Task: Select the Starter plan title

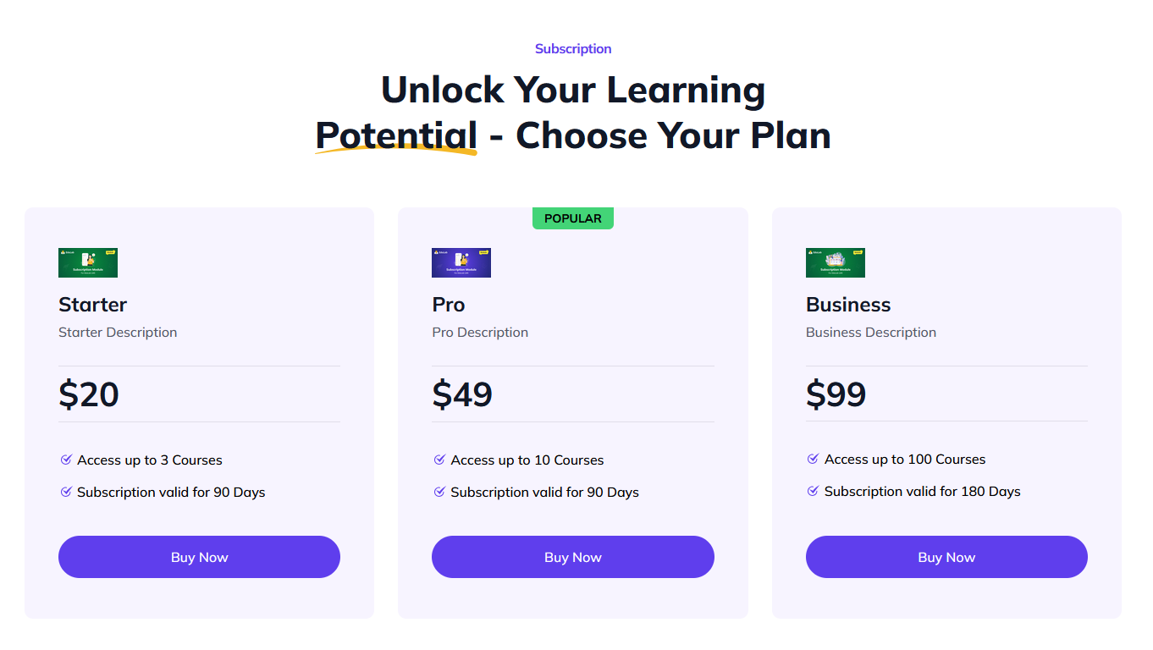Action: pos(92,305)
